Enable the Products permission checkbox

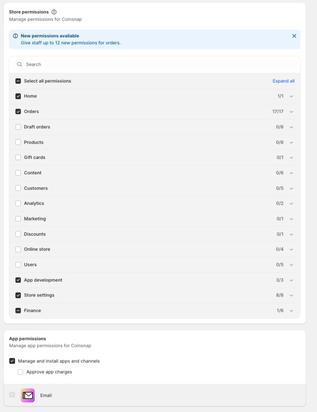pyautogui.click(x=18, y=142)
